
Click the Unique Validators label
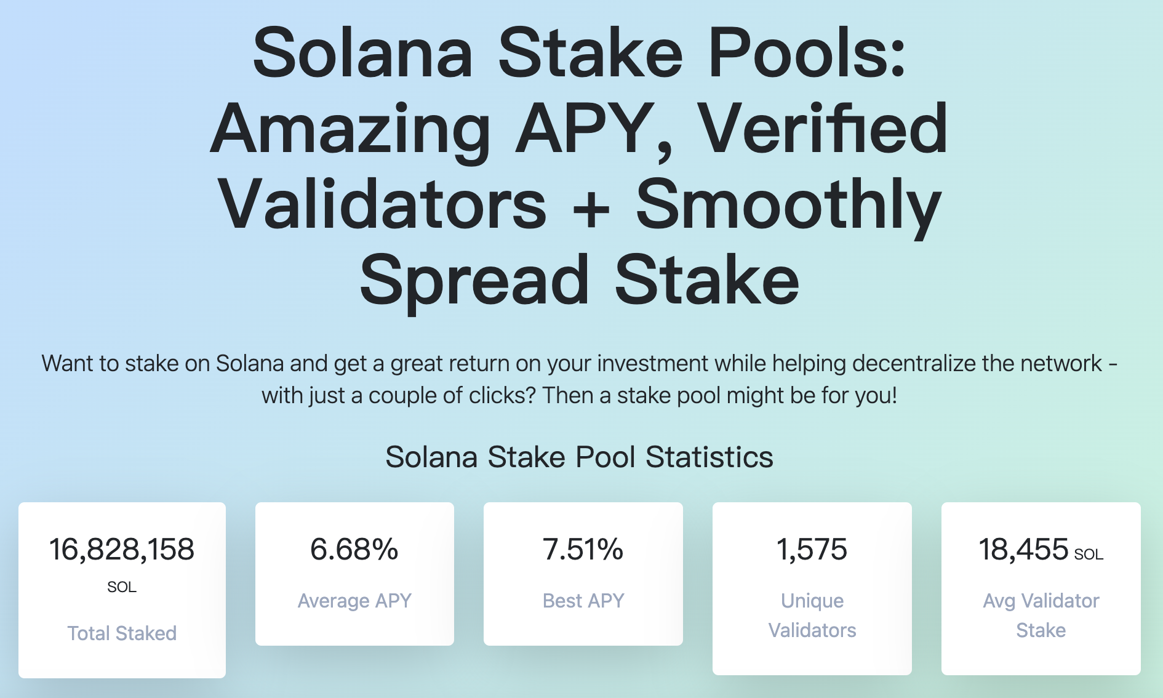pos(812,615)
